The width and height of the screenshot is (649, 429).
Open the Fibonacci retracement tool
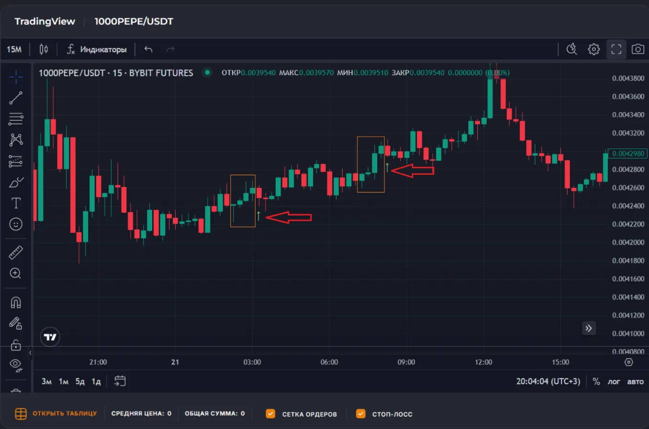[16, 118]
